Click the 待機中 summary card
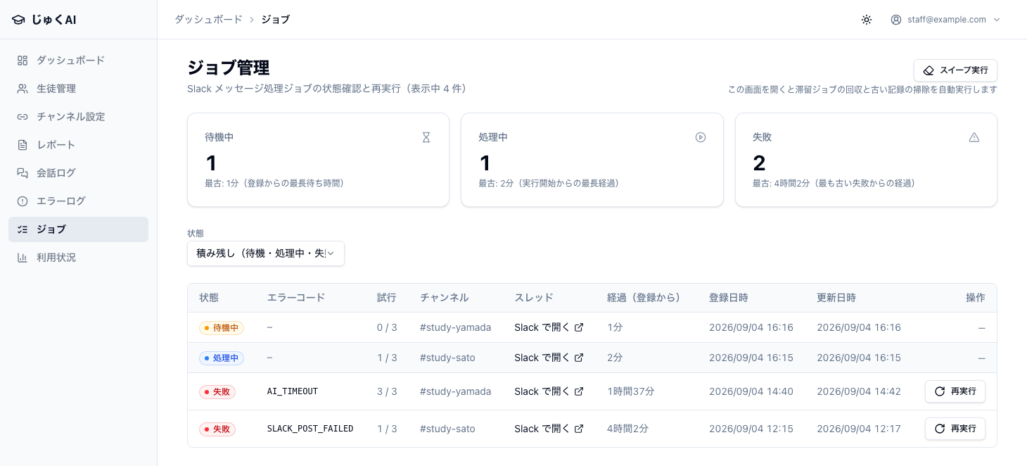This screenshot has height=466, width=1027. click(318, 160)
